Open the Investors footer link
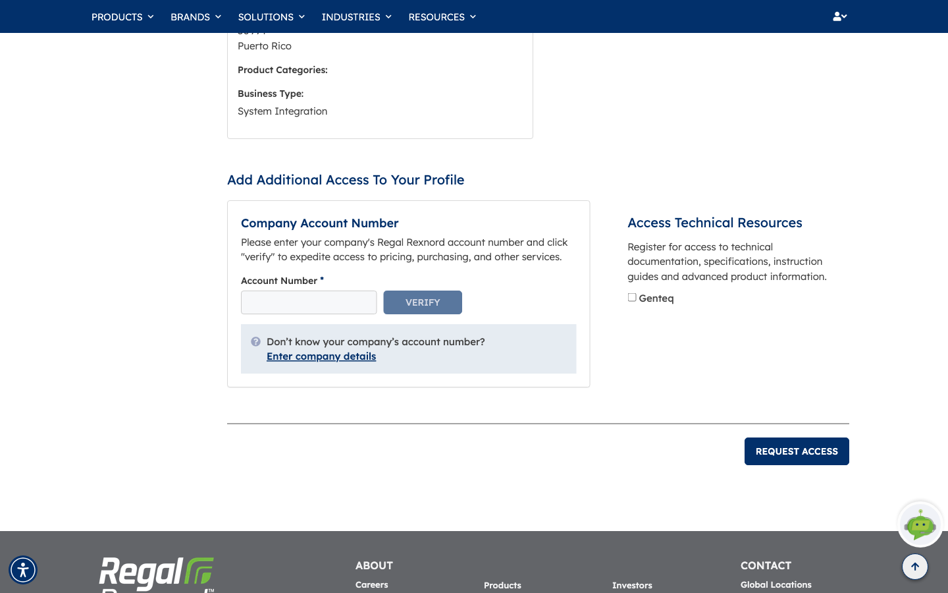The height and width of the screenshot is (593, 948). pos(632,585)
